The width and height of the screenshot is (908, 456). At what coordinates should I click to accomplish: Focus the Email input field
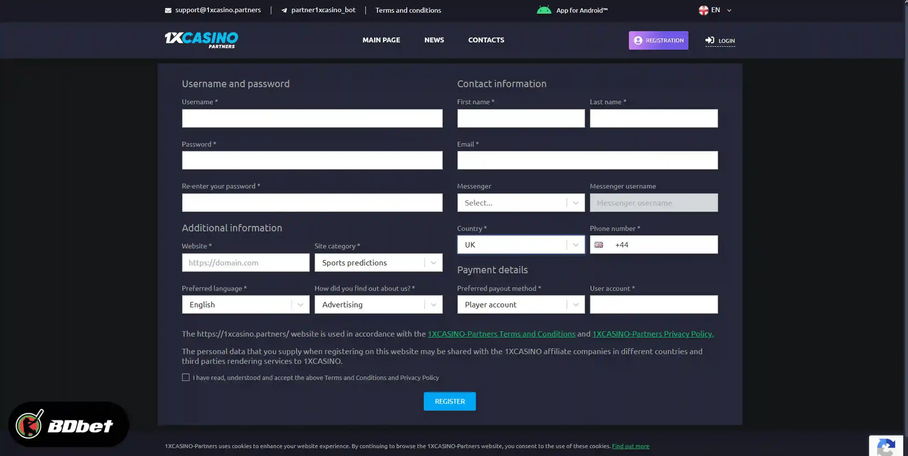click(x=587, y=160)
